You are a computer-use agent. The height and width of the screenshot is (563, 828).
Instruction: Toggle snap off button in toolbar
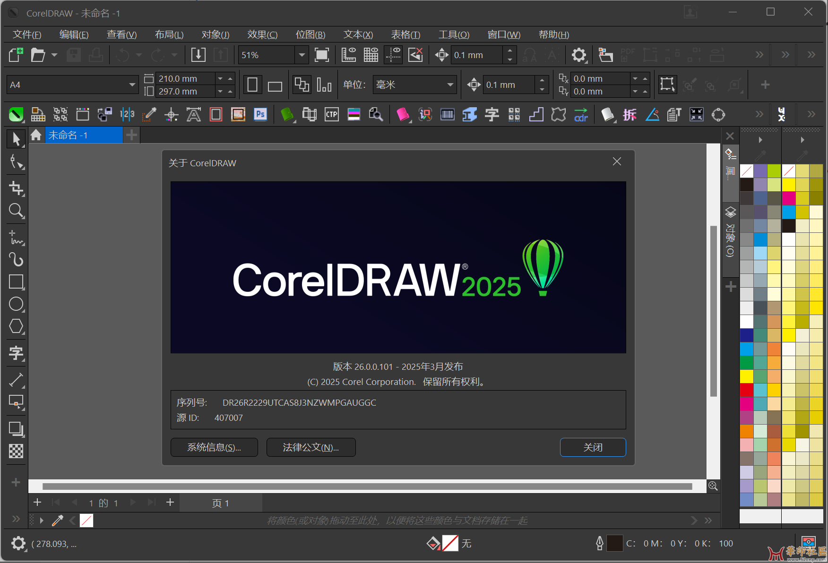(x=415, y=55)
